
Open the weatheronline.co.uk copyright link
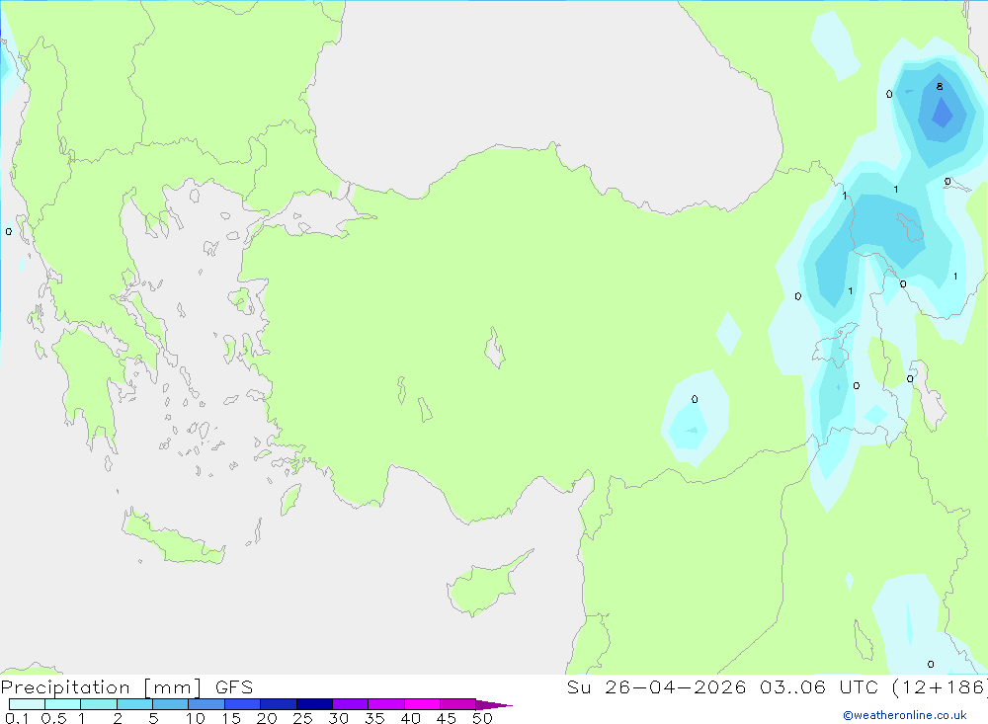905,715
